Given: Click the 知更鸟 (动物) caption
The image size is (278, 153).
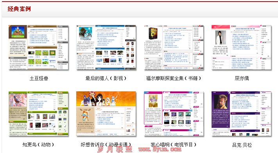Looking at the screenshot, I should [38, 145].
